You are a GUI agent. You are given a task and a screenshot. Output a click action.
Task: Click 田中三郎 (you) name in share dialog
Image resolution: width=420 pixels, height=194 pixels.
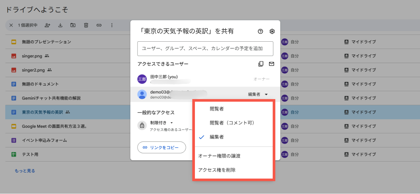click(x=164, y=77)
